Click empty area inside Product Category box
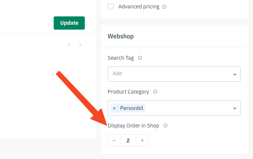The width and height of the screenshot is (253, 159). click(187, 108)
